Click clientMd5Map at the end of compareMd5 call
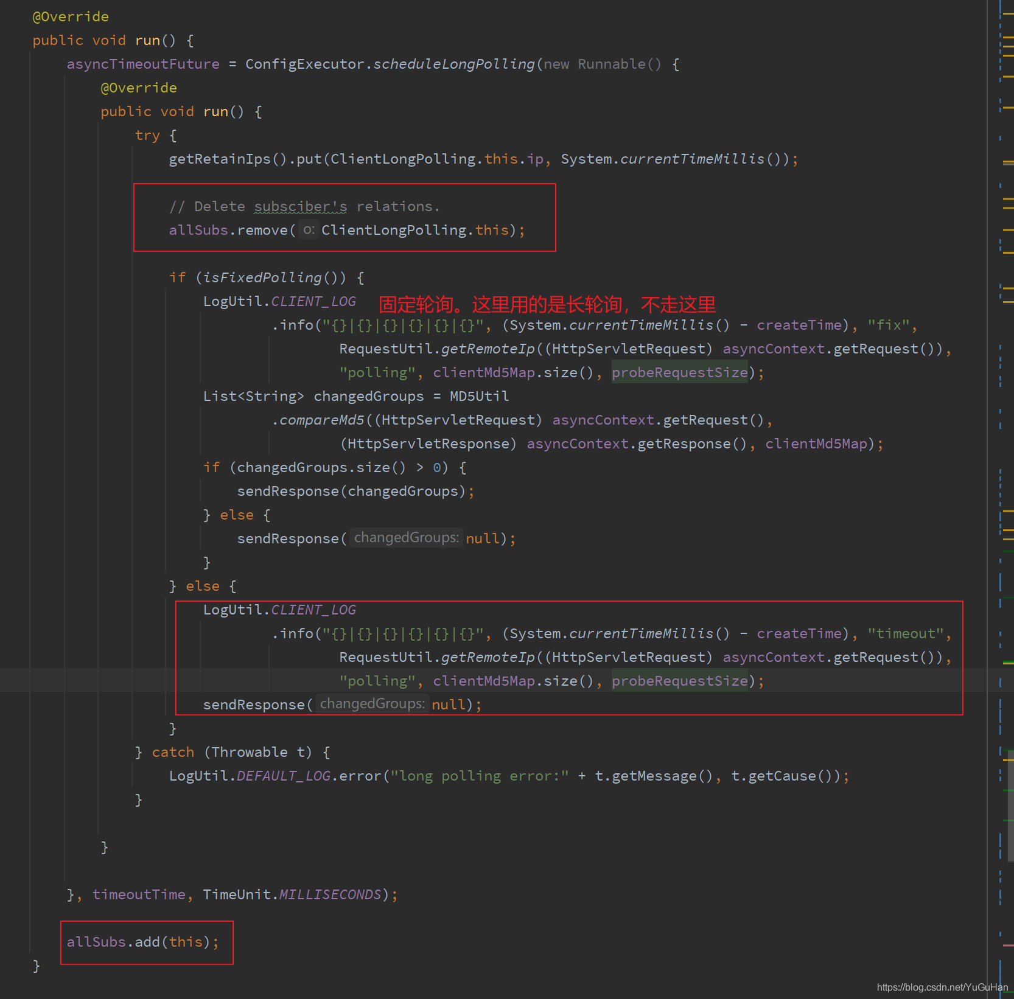This screenshot has height=999, width=1014. pyautogui.click(x=816, y=444)
